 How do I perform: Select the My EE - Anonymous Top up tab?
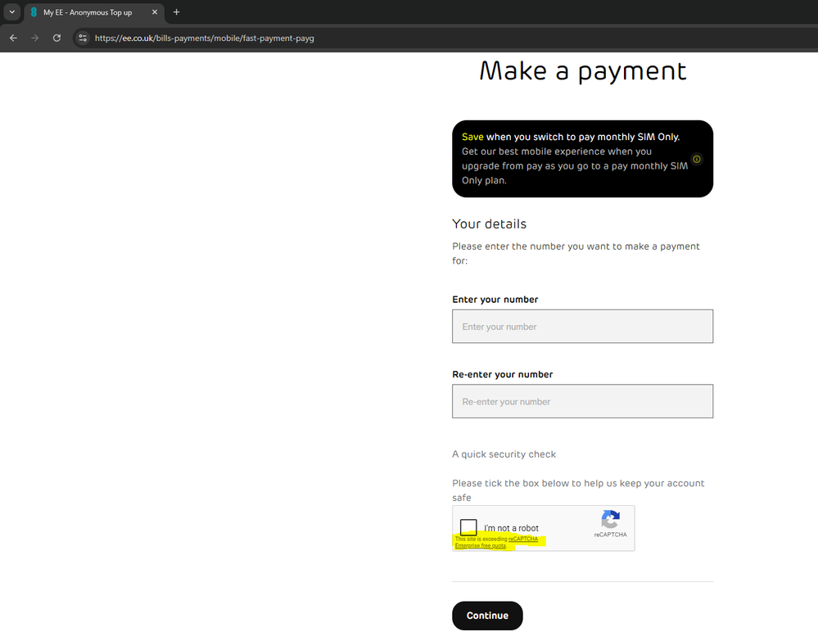(94, 12)
